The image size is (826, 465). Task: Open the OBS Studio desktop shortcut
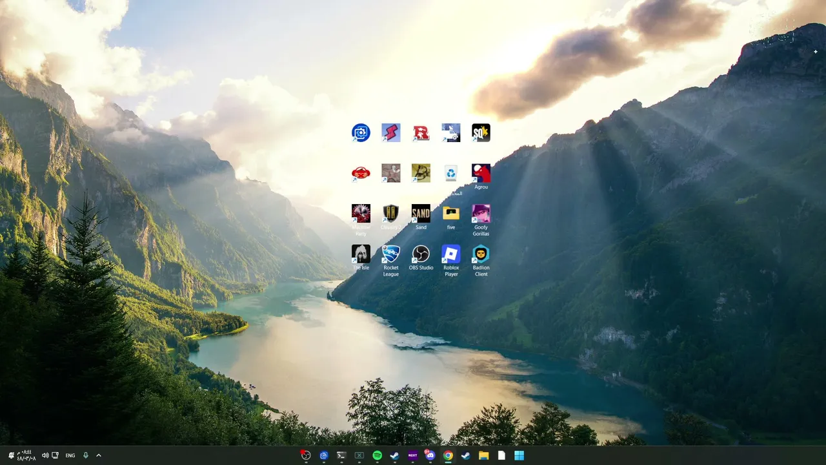pyautogui.click(x=421, y=257)
